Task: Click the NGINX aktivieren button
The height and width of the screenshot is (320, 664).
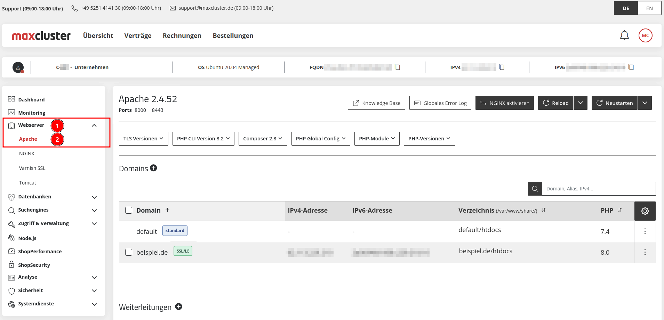Action: point(504,102)
